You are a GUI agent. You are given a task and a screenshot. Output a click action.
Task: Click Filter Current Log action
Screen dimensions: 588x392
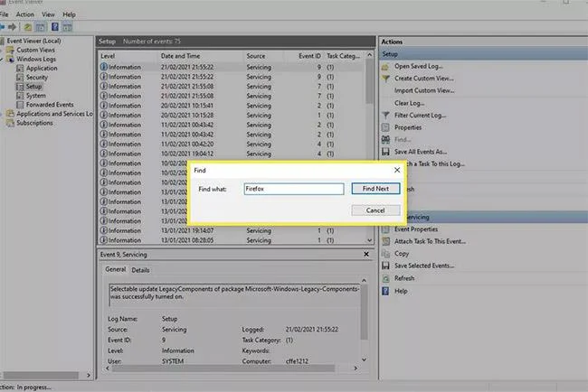coord(420,116)
